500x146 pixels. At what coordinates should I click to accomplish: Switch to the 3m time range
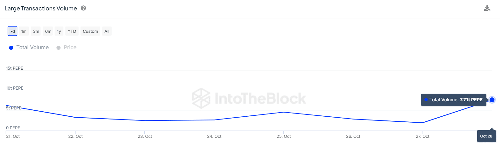36,31
